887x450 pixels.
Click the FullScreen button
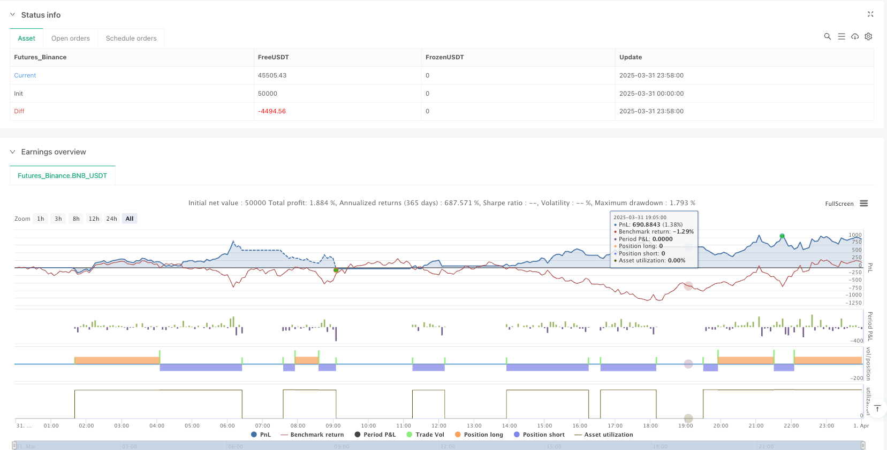pyautogui.click(x=839, y=204)
